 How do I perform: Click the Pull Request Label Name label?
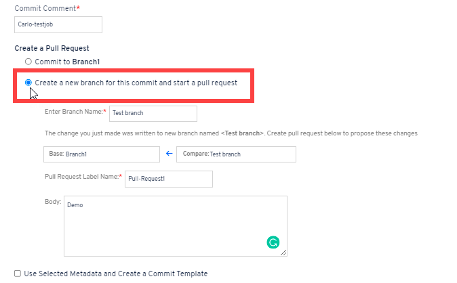81,177
